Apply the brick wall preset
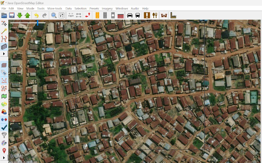This screenshot has width=262, height=163. 121,16
